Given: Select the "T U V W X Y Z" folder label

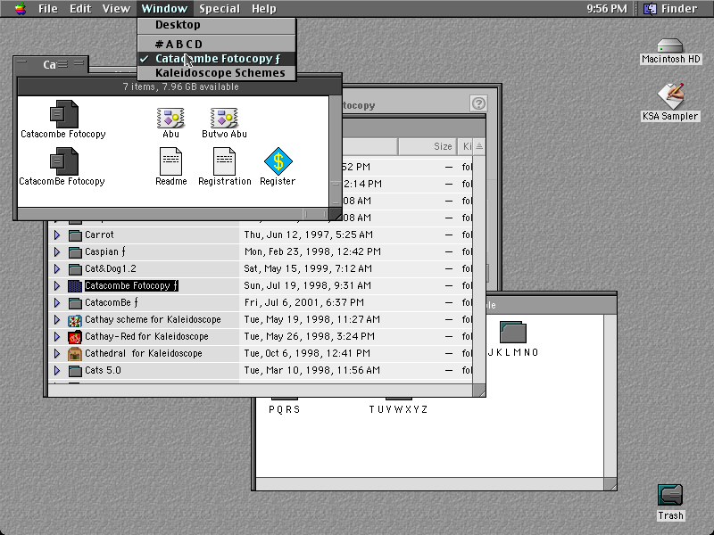Looking at the screenshot, I should pyautogui.click(x=398, y=409).
